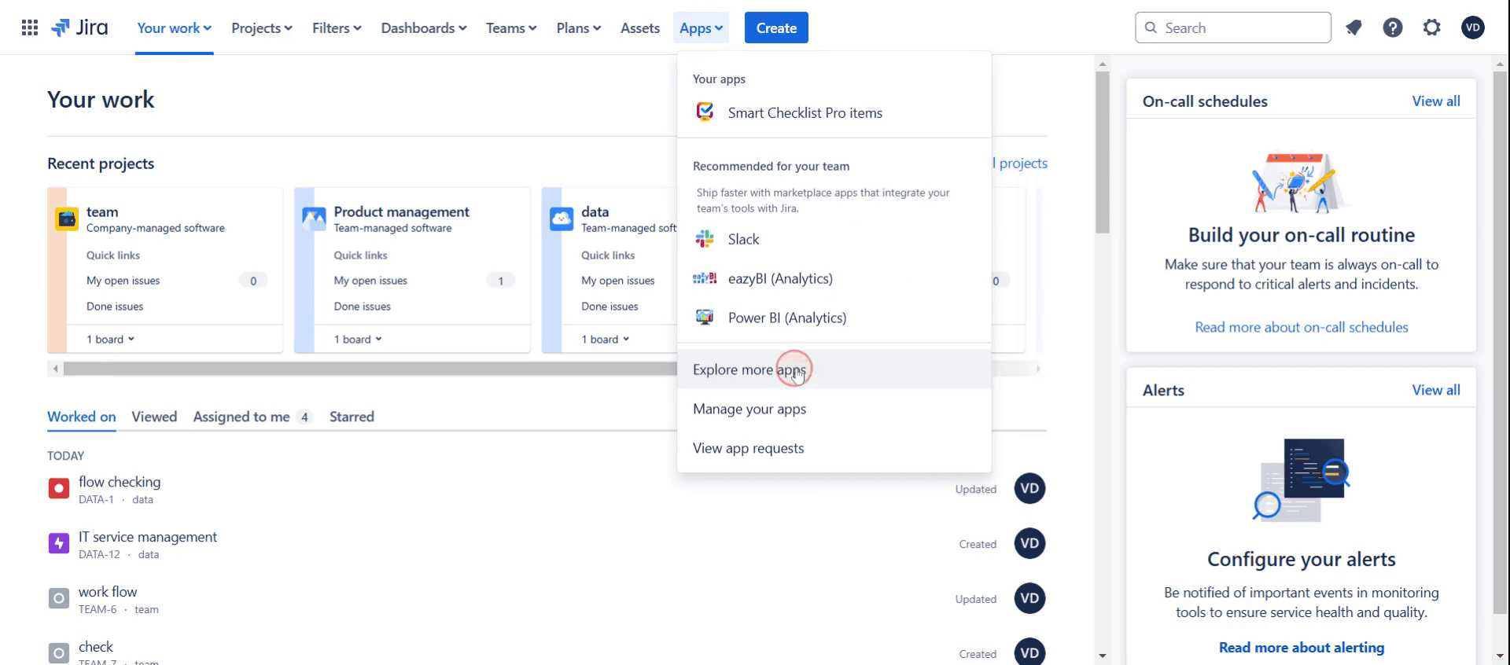This screenshot has width=1510, height=665.
Task: Expand the Filters dropdown
Action: click(x=337, y=28)
